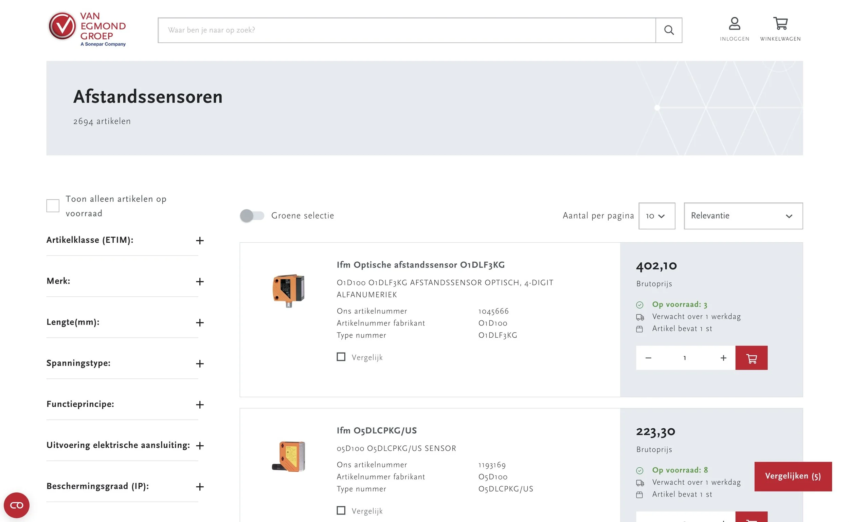
Task: Tick 'Toon alleen artikelen op voorraad' checkbox
Action: (x=53, y=206)
